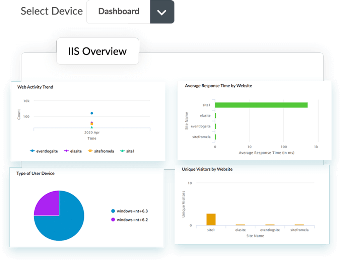Click the Average Response Time (in ms) axis label
This screenshot has height=261, width=341.
coord(266,153)
